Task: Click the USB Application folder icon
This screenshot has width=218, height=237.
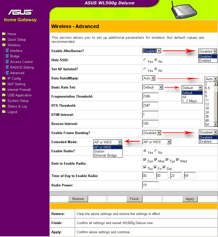Action: pyautogui.click(x=4, y=95)
